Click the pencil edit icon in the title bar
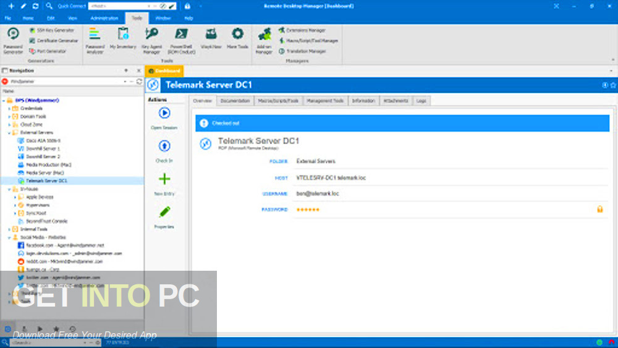 [x=23, y=6]
